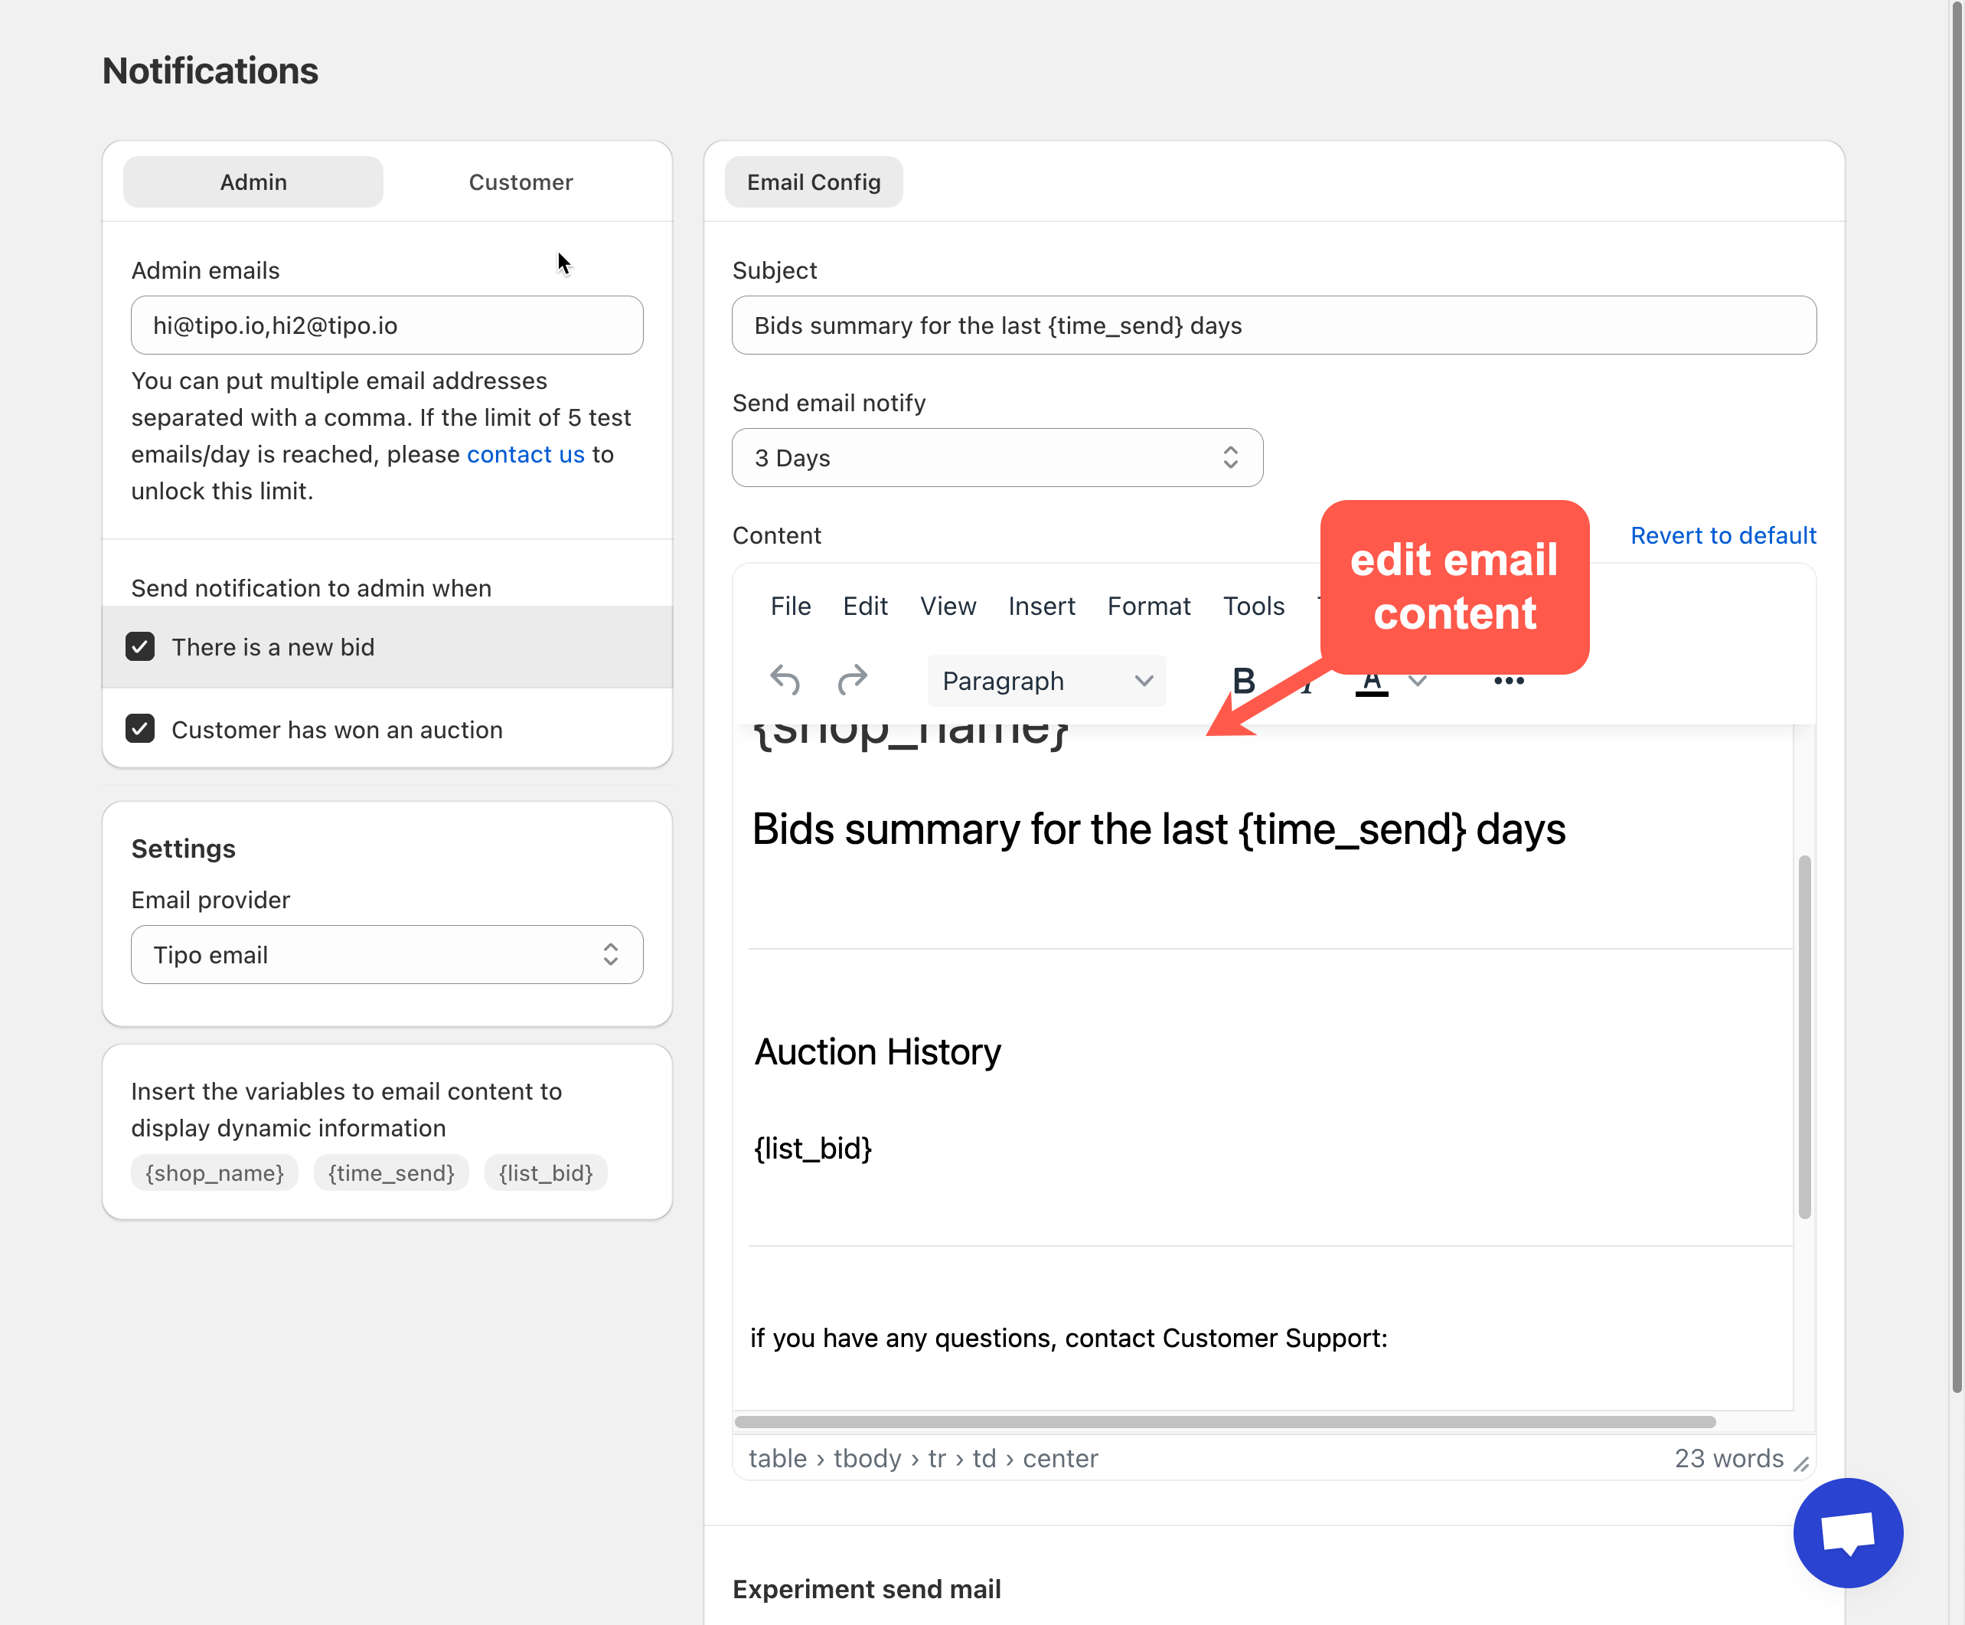This screenshot has height=1625, width=1965.
Task: Toggle bold formatting in the editor
Action: point(1242,681)
